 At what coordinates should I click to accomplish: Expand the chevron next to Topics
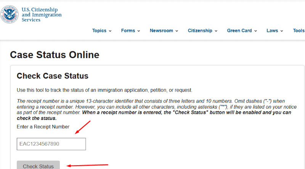coord(110,31)
